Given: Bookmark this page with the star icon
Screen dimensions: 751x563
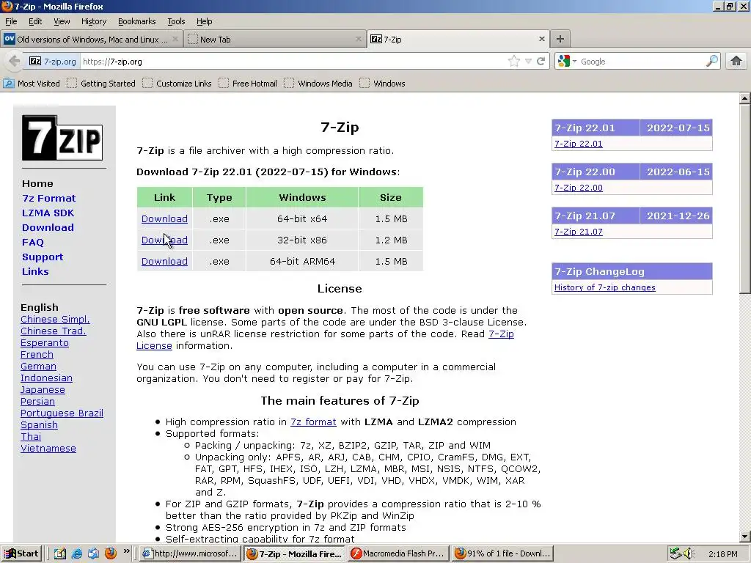Looking at the screenshot, I should (514, 62).
